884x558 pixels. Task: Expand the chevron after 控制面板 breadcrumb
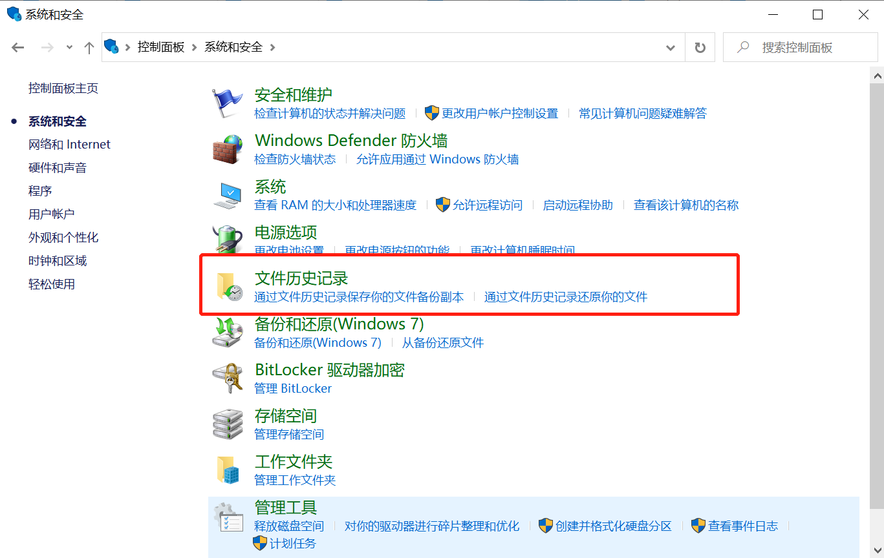coord(194,47)
